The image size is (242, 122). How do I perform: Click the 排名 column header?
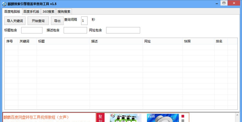(x=221, y=41)
